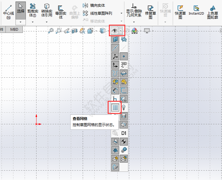Click View Settings monitor icon
Screen dimensions: 222x180
tap(147, 31)
